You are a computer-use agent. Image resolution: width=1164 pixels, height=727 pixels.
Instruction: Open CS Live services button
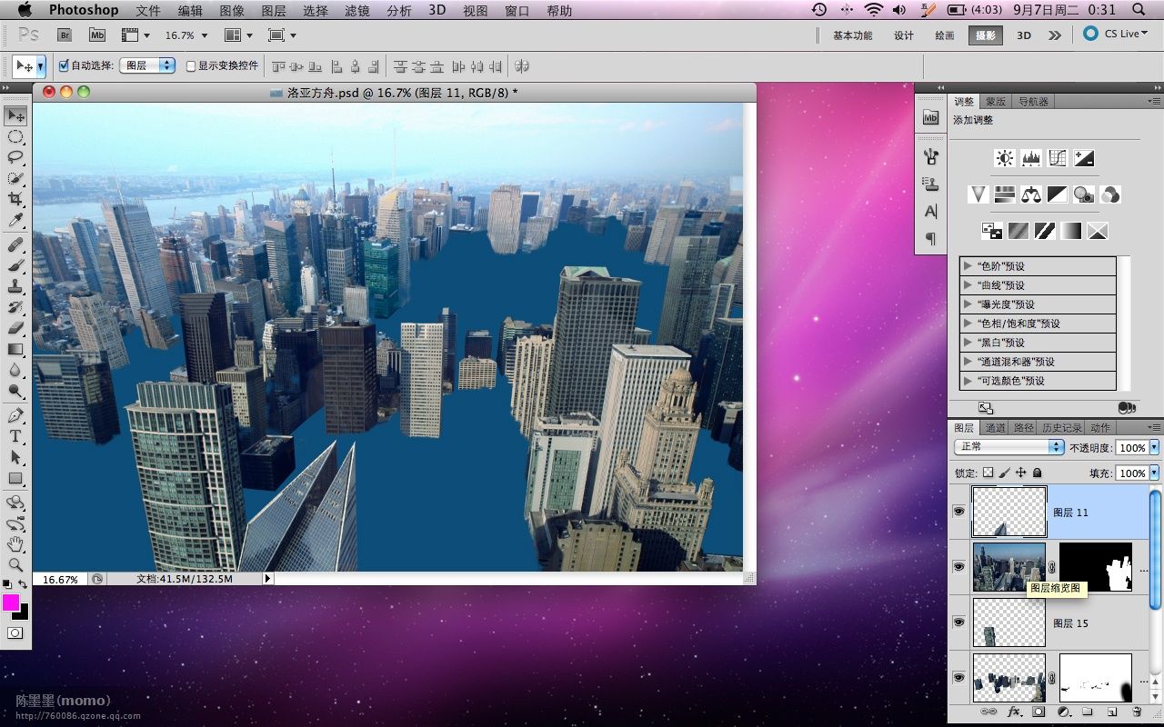(x=1116, y=34)
